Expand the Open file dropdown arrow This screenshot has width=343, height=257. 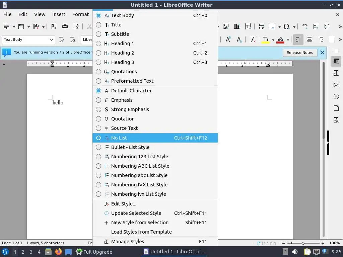pyautogui.click(x=28, y=27)
